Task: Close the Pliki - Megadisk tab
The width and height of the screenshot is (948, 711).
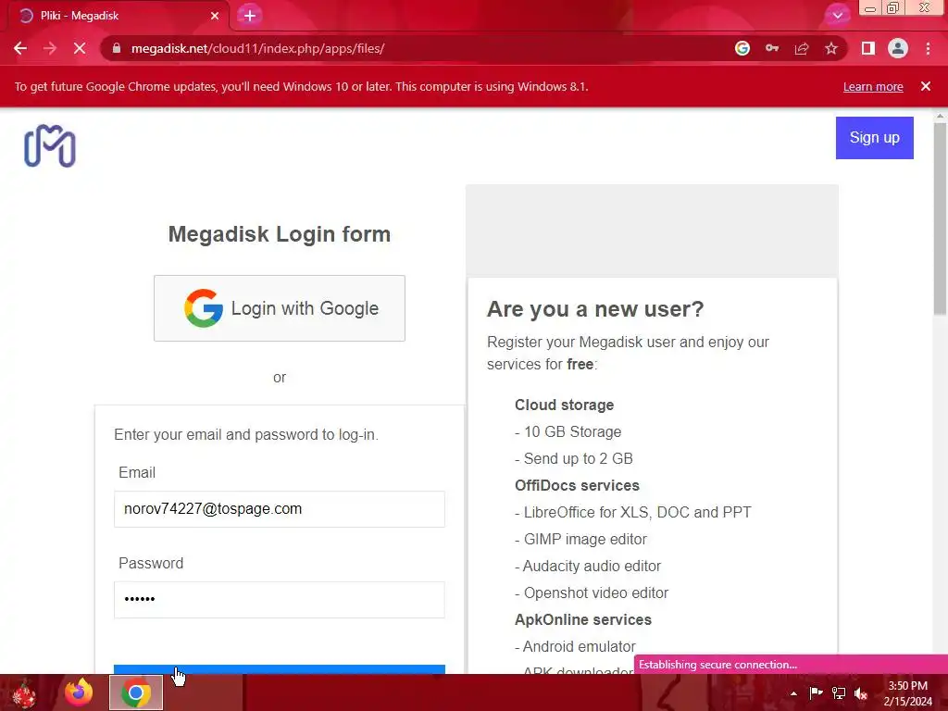Action: [215, 16]
